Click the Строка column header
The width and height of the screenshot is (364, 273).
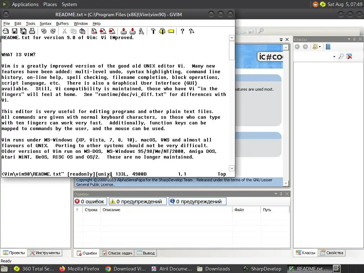click(x=91, y=210)
